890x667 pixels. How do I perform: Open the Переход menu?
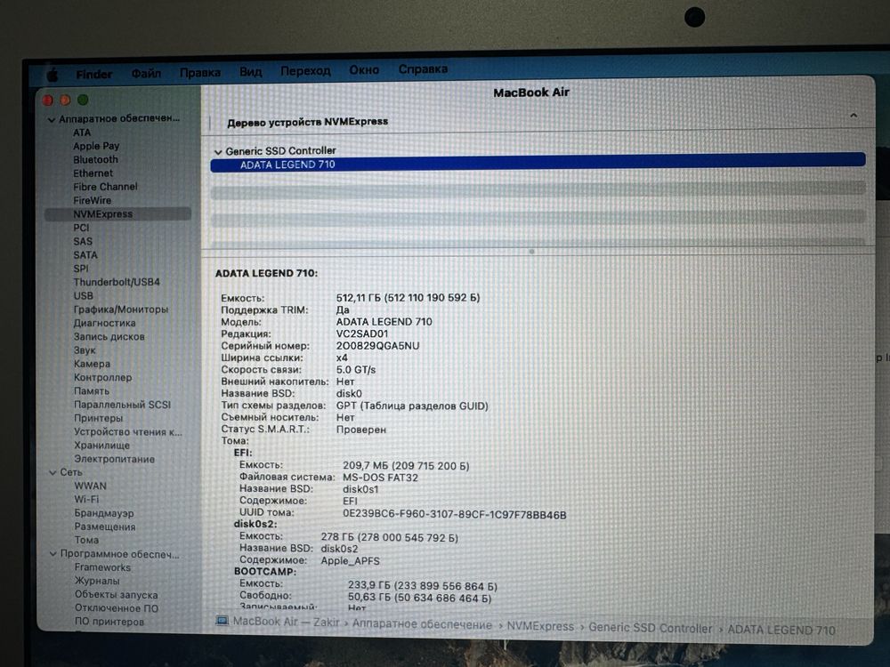305,71
